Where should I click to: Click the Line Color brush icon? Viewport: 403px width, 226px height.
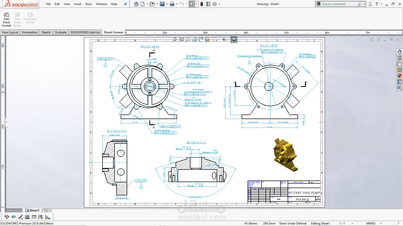(x=20, y=217)
